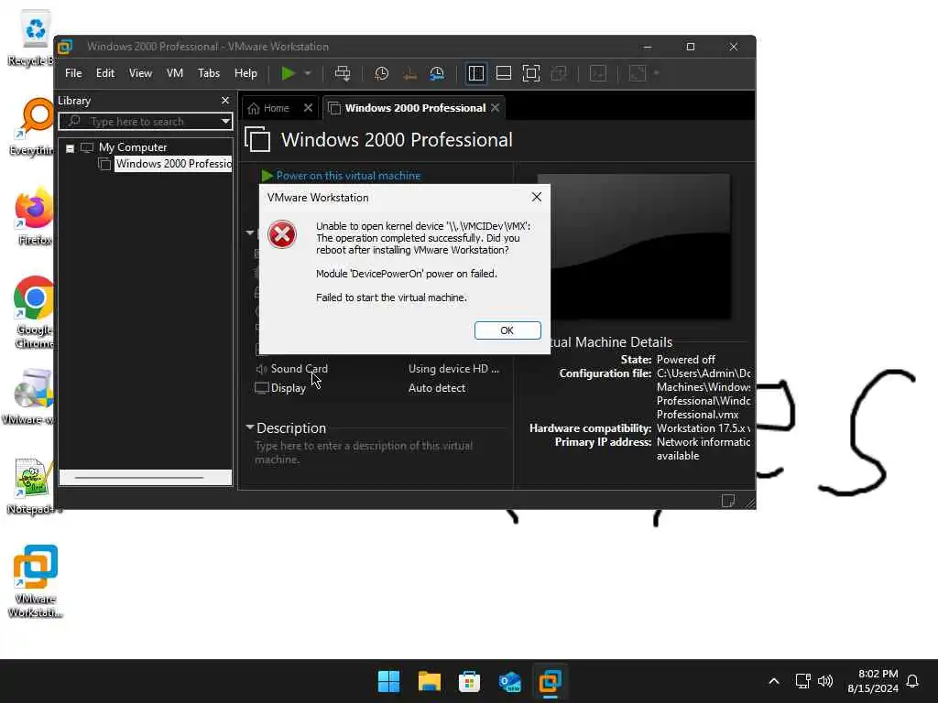Open the Snapshot Manager toolbar icon

click(437, 73)
